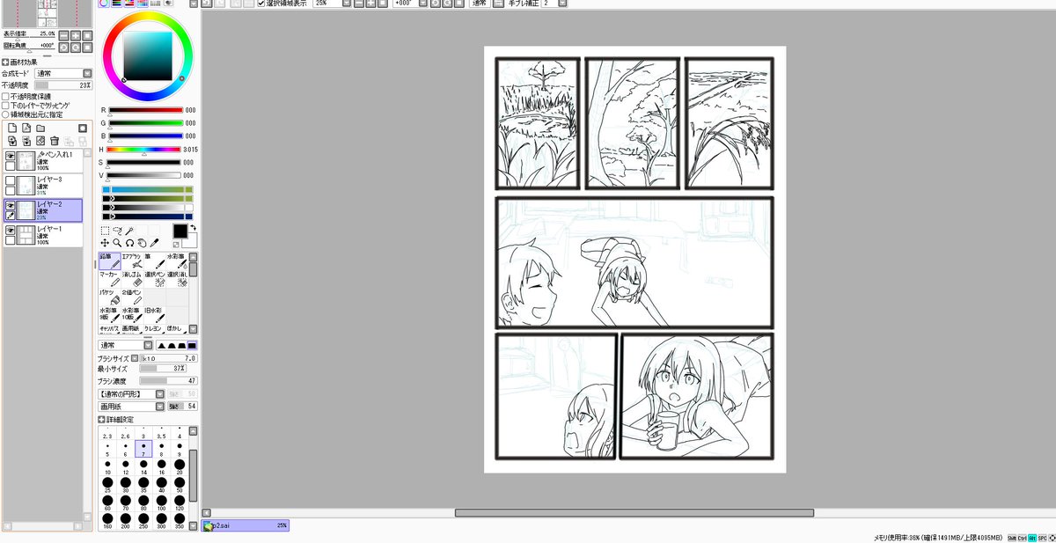Viewport: 1056px width, 543px height.
Task: Select the eyedropper color picker tool
Action: [153, 242]
